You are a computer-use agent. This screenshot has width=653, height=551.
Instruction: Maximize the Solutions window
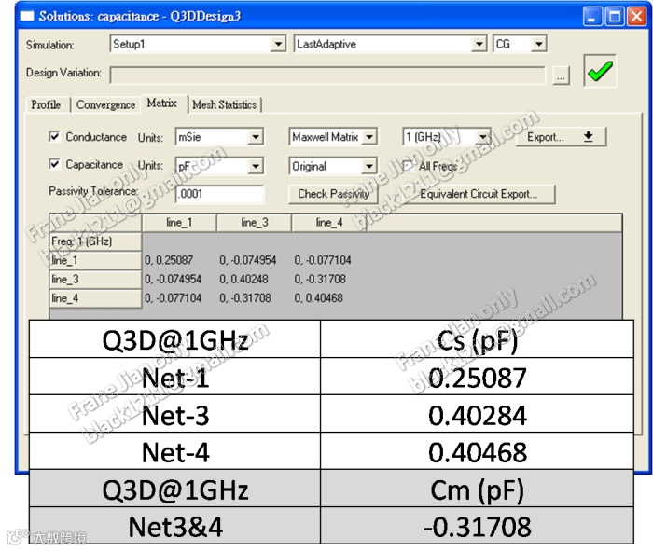coord(614,17)
